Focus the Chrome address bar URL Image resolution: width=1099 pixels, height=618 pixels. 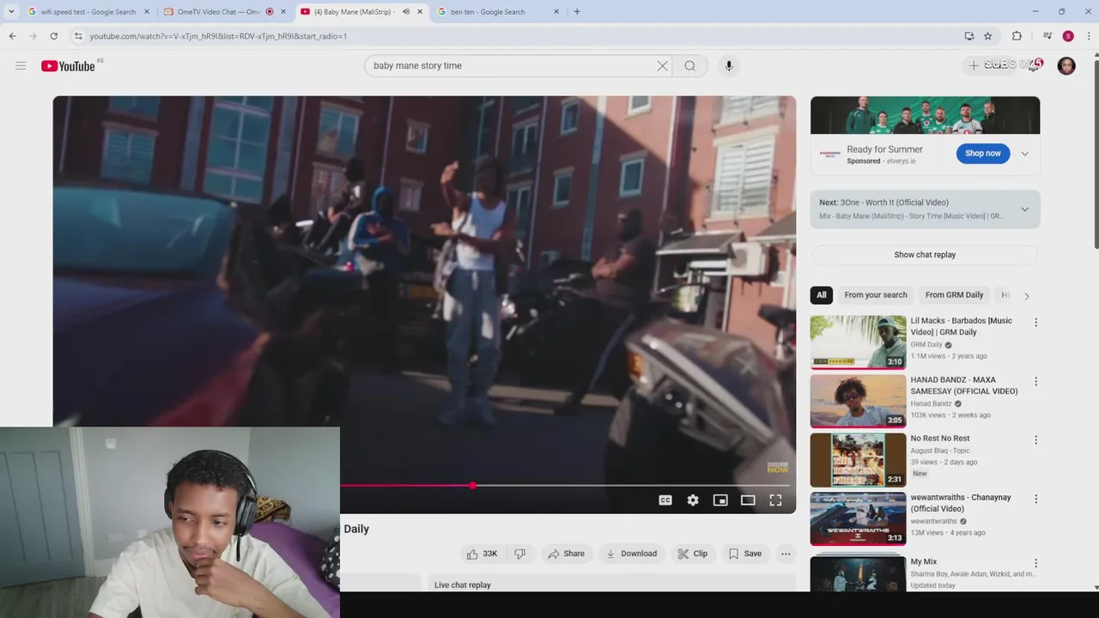(219, 36)
